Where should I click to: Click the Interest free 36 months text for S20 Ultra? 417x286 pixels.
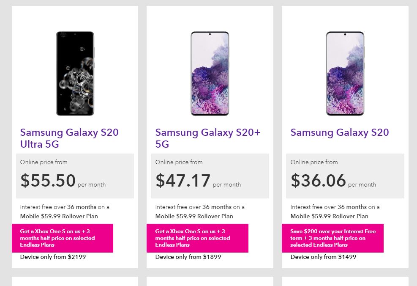(x=65, y=207)
